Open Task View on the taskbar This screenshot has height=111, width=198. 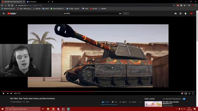(43, 109)
